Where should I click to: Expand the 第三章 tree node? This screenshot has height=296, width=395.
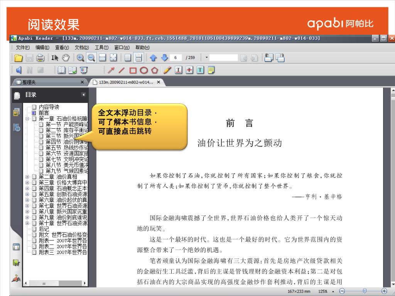pyautogui.click(x=27, y=182)
